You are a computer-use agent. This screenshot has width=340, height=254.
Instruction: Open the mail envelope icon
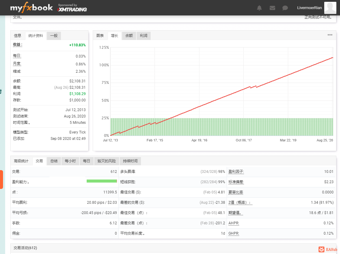point(272,8)
